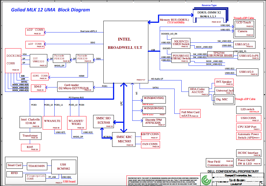
Task: Click the LA-A971P document number
Action: click(236, 184)
